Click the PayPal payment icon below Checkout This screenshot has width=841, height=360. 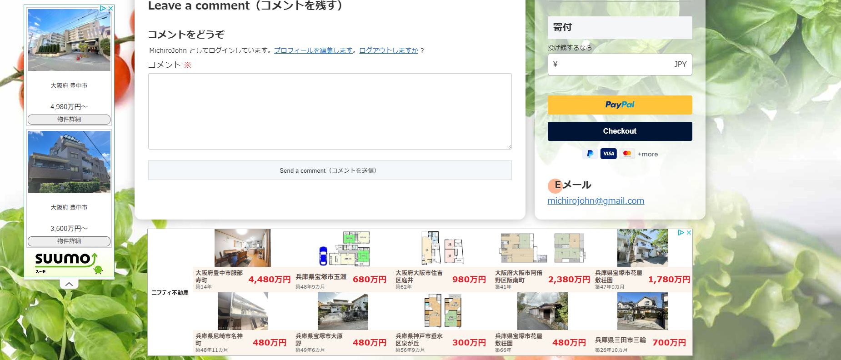[x=590, y=154]
